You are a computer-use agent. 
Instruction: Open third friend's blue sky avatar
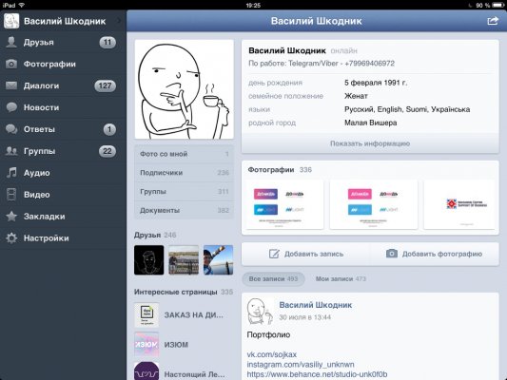(218, 260)
